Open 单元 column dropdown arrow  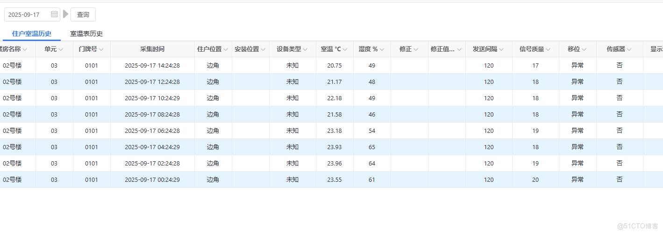(x=61, y=49)
